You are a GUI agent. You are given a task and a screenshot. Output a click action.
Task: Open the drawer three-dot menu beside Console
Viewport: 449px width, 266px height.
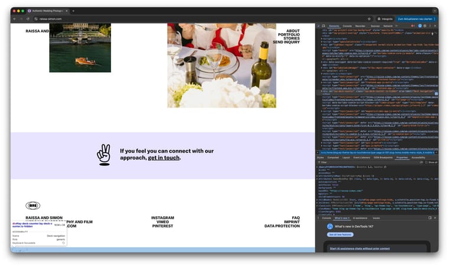(x=318, y=218)
